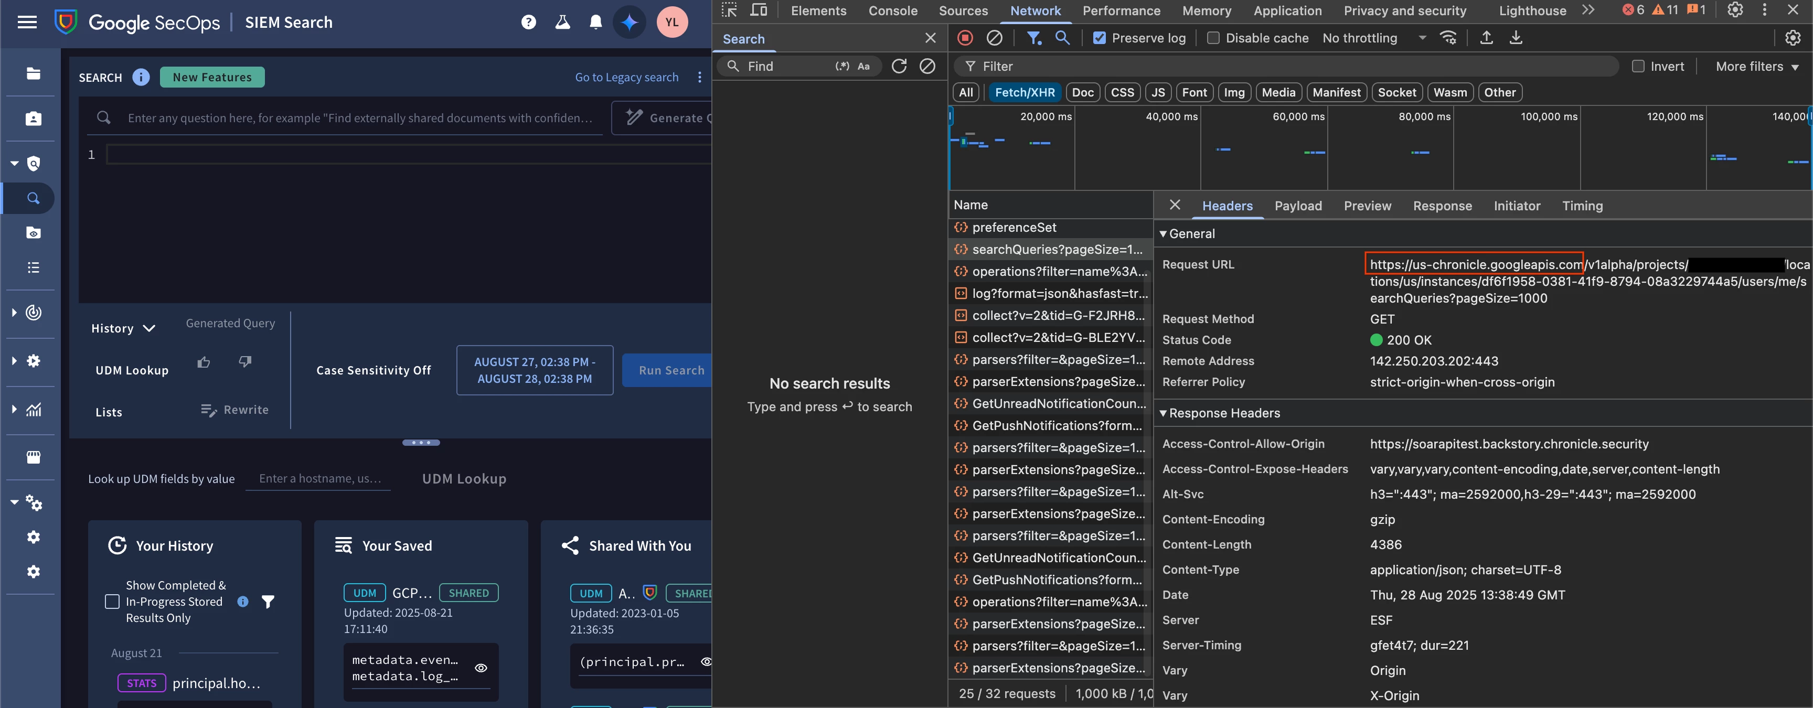Open the folder icon in SecOps sidebar
The height and width of the screenshot is (708, 1813).
[x=33, y=73]
